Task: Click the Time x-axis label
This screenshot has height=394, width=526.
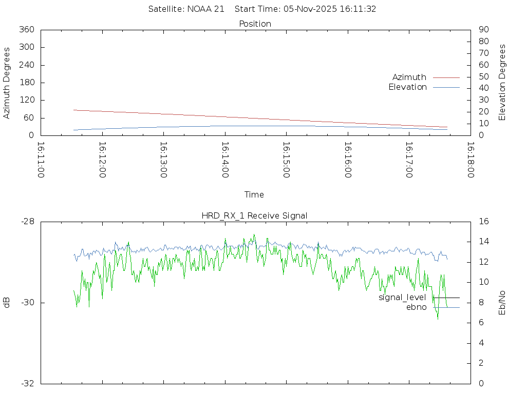Action: (254, 194)
